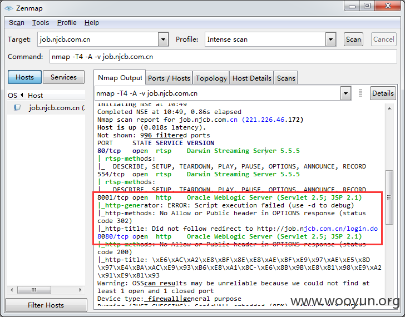Click the 'Completed NSE at 10:49' line
The image size is (405, 317).
click(169, 112)
